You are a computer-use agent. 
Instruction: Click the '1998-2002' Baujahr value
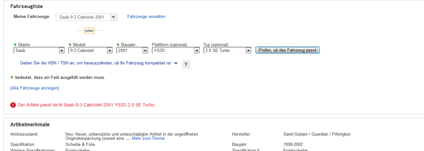coord(293,145)
